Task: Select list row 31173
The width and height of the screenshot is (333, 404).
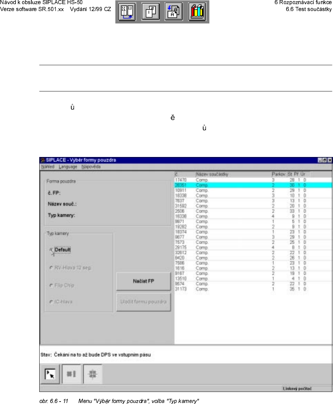Action: coord(253,289)
